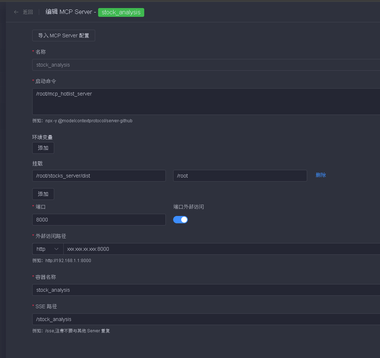
Task: Click the 名称 input field
Action: click(205, 65)
